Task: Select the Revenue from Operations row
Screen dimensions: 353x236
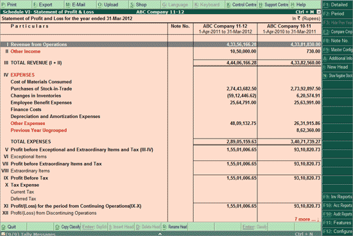Action: (x=160, y=44)
